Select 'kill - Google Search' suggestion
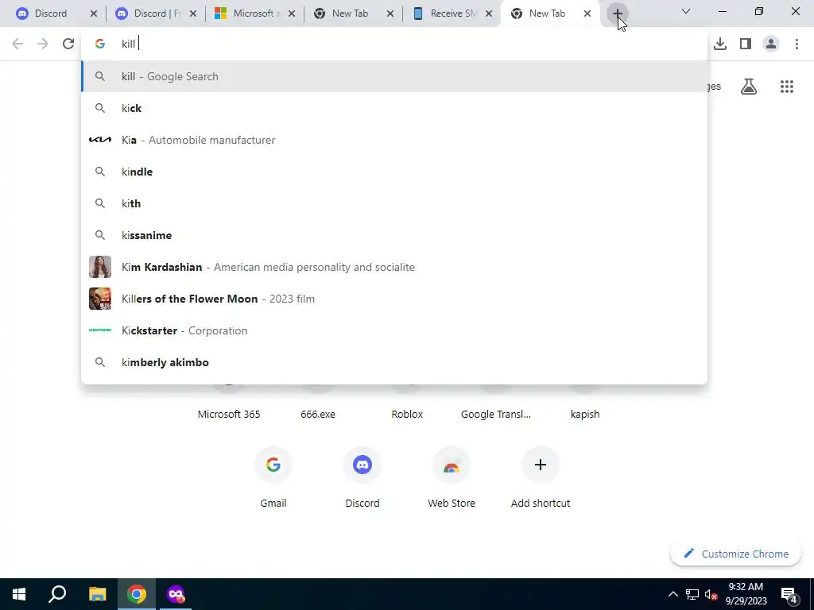Image resolution: width=814 pixels, height=610 pixels. pos(394,77)
